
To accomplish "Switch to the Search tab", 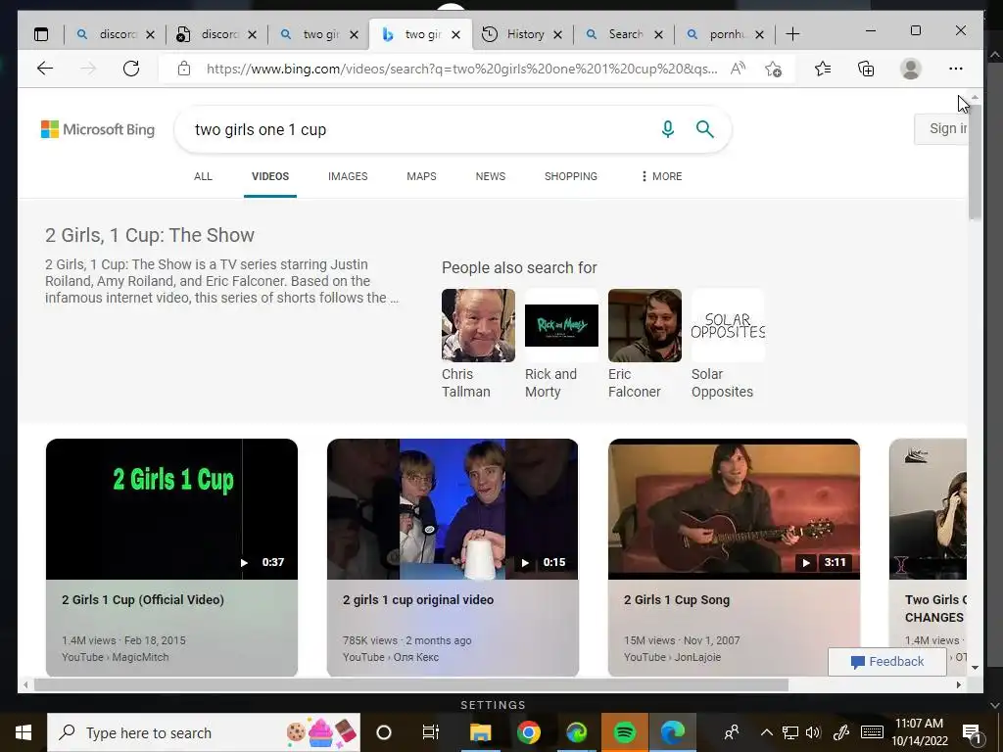I will pos(624,34).
